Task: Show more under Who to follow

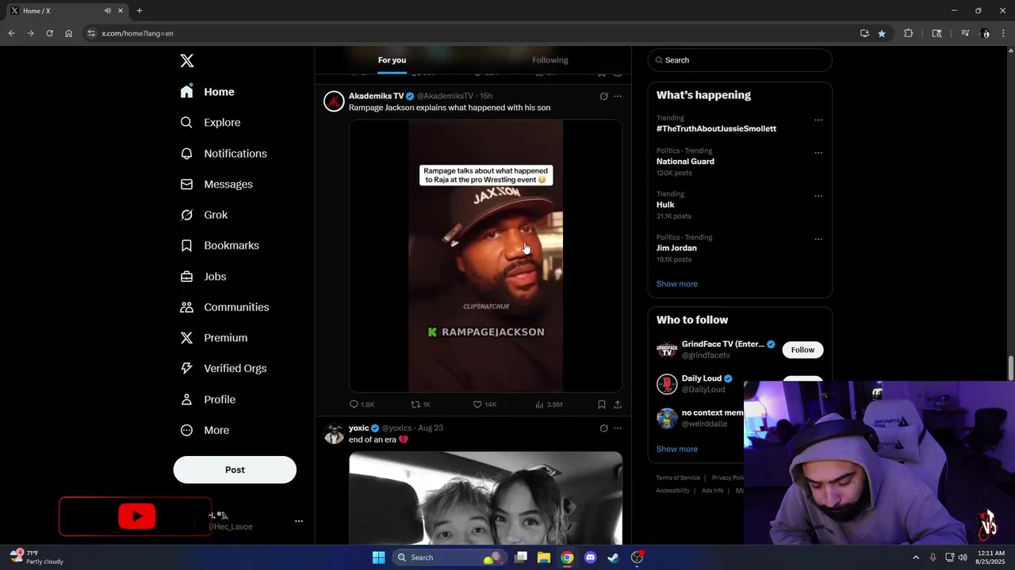Action: [676, 449]
